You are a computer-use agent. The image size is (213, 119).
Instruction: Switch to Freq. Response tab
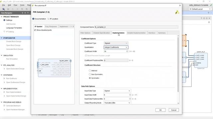click(51, 26)
